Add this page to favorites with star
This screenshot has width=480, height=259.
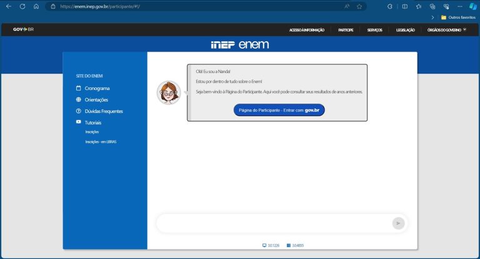click(359, 6)
